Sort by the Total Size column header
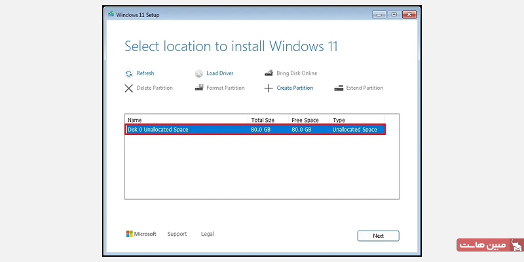The height and width of the screenshot is (262, 524). (x=269, y=120)
